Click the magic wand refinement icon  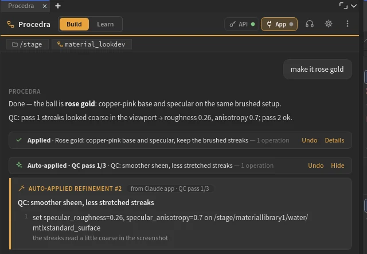pos(22,188)
